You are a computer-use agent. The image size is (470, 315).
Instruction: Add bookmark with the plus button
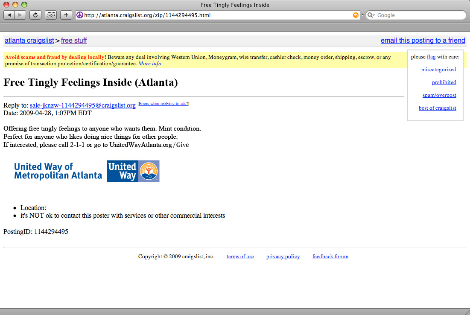66,15
